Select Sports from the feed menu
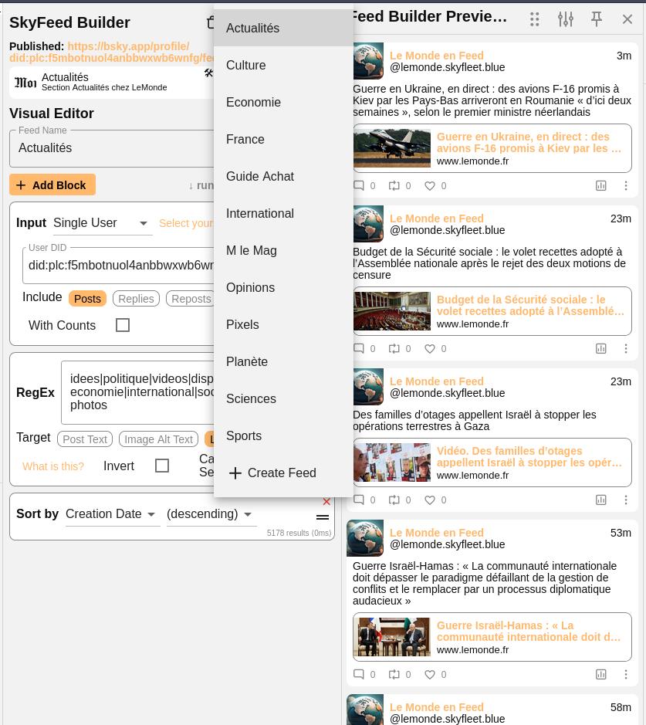The height and width of the screenshot is (725, 646). click(283, 435)
